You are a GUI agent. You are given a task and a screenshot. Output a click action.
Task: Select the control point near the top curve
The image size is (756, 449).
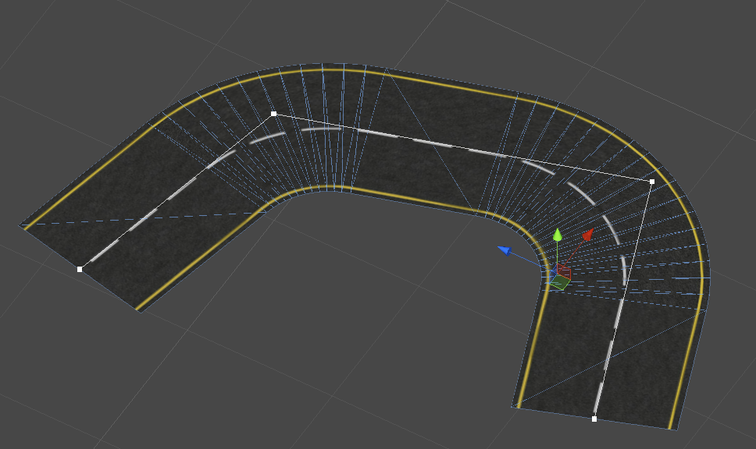click(273, 114)
